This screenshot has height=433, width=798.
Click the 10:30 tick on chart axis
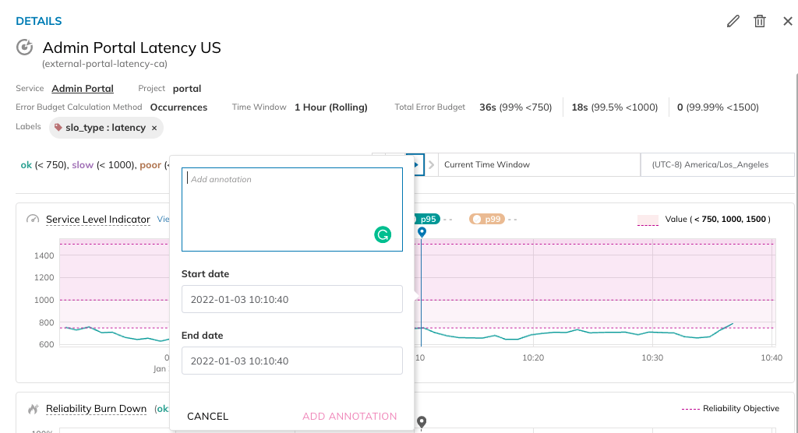coord(652,357)
